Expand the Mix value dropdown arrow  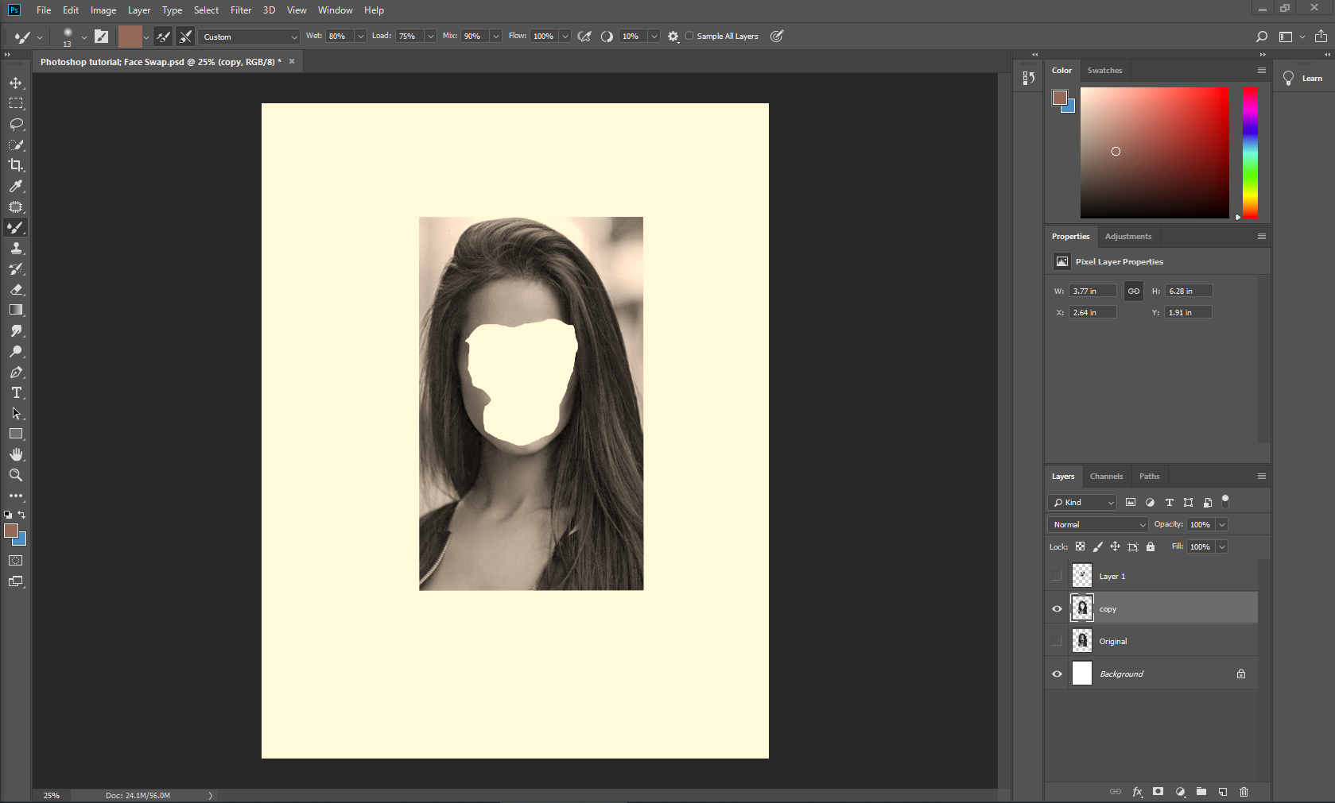click(x=495, y=37)
